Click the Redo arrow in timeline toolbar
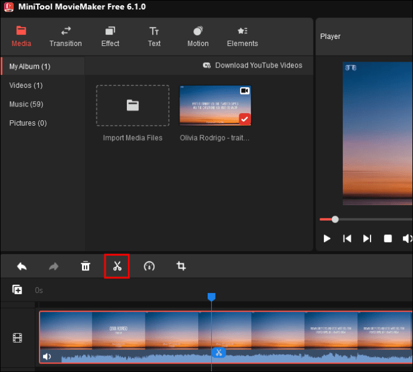 54,266
